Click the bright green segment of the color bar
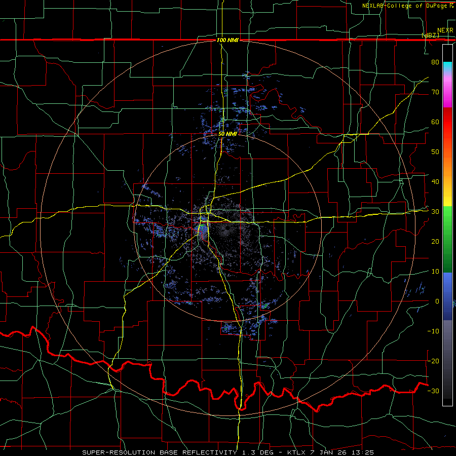The width and height of the screenshot is (456, 456). (x=447, y=218)
